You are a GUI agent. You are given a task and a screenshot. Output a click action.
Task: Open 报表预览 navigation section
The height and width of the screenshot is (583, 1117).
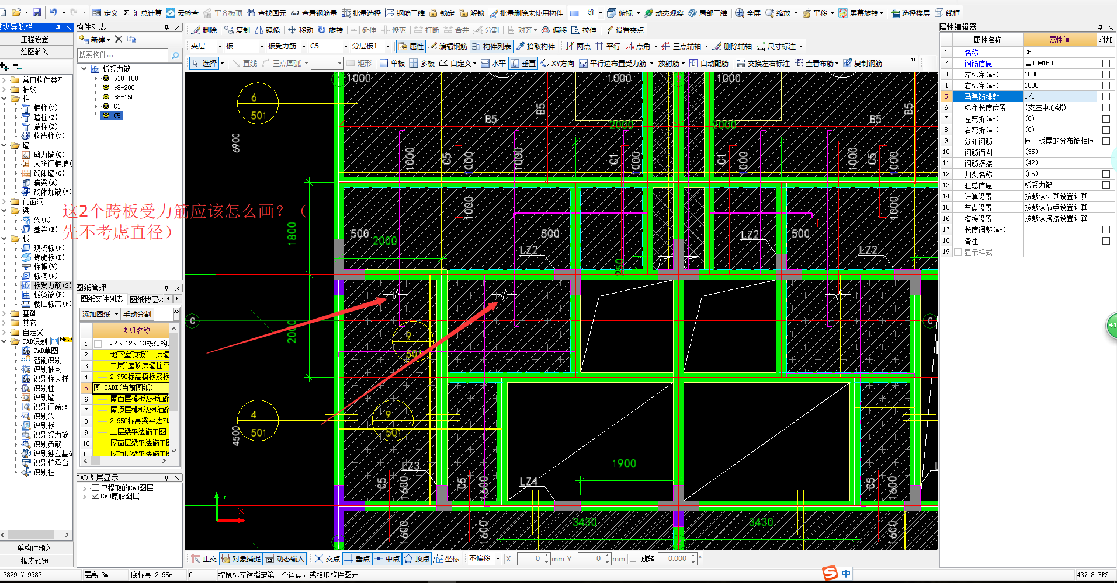click(35, 561)
